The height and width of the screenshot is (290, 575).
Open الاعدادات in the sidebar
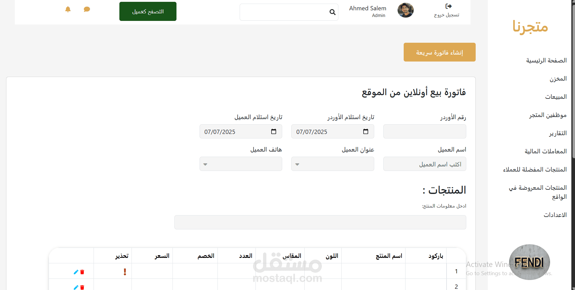click(555, 215)
